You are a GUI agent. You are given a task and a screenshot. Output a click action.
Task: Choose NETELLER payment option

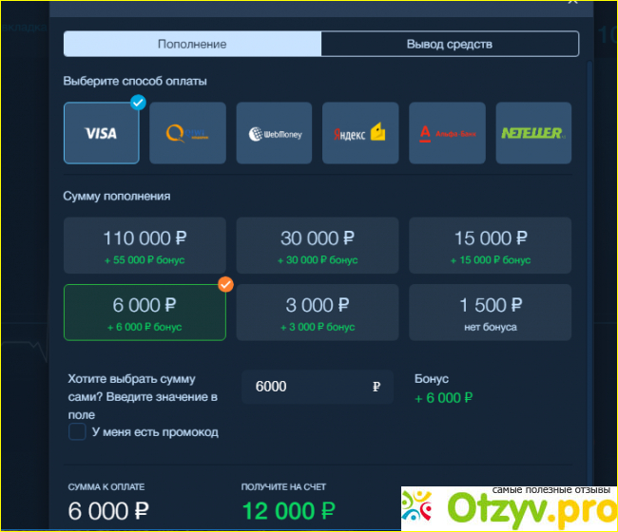tap(532, 134)
